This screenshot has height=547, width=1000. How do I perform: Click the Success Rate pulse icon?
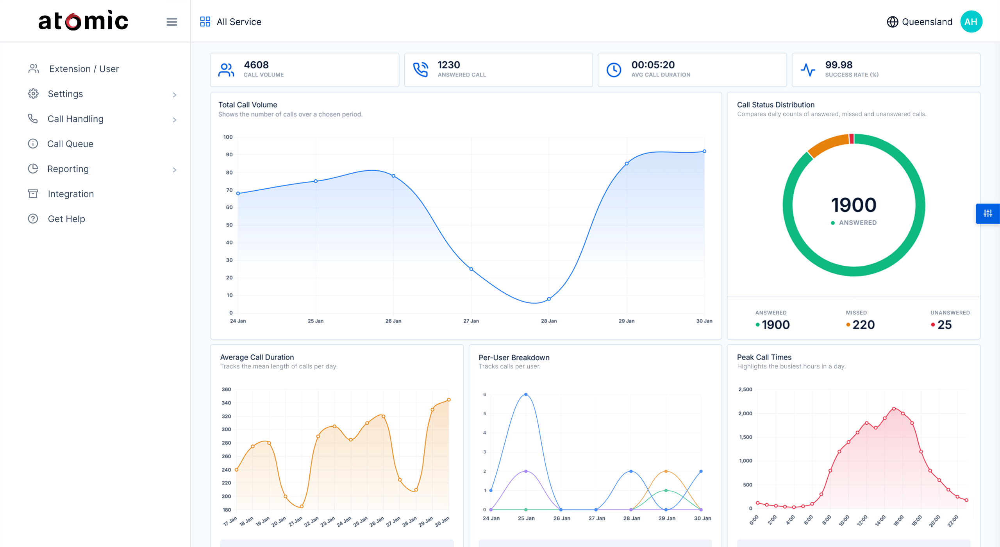pos(808,70)
